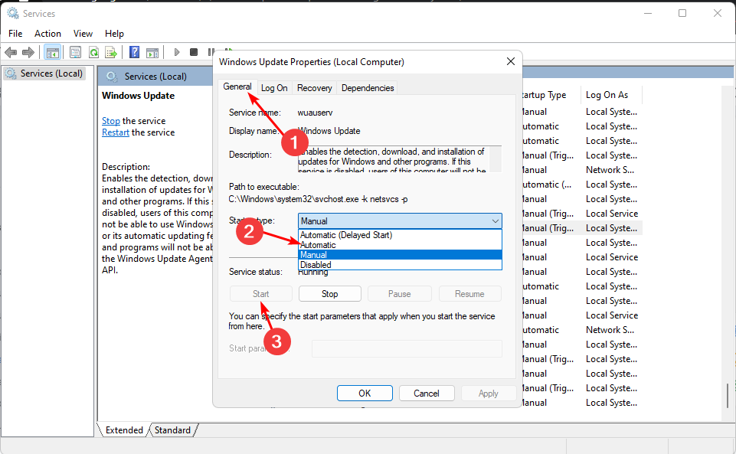Open the Startup type dropdown
Screen dimensions: 736x454
[494, 220]
